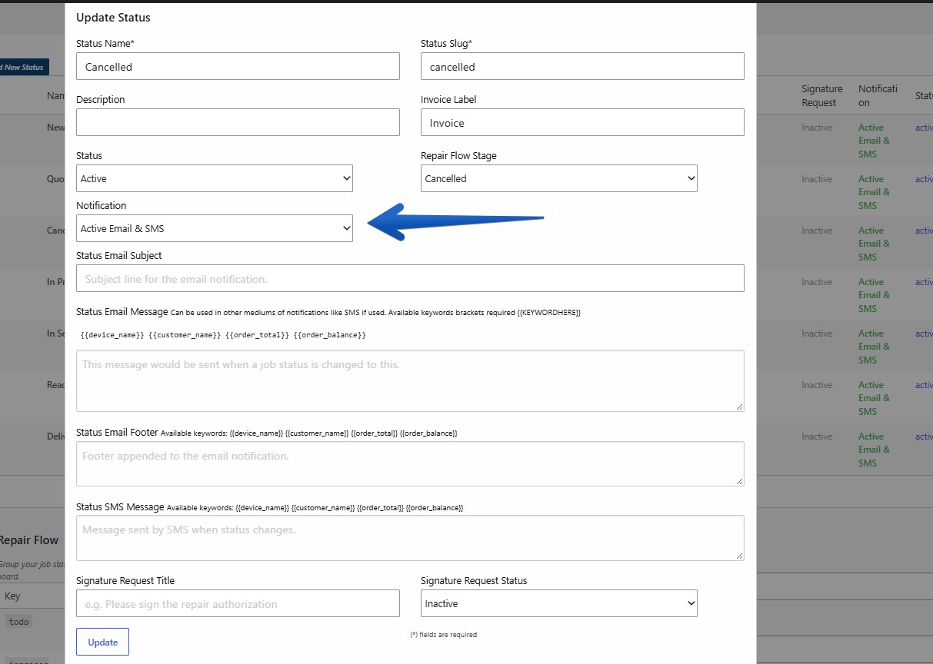Click the {{device_name}} keyword above the email message box
The image size is (933, 664).
[x=112, y=335]
